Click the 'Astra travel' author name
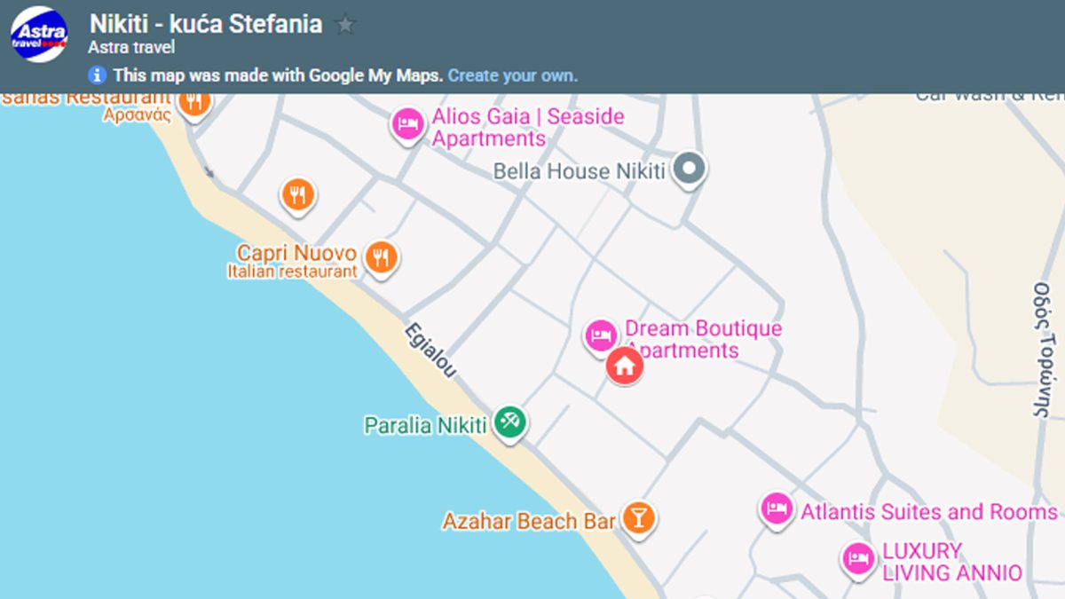 click(131, 48)
